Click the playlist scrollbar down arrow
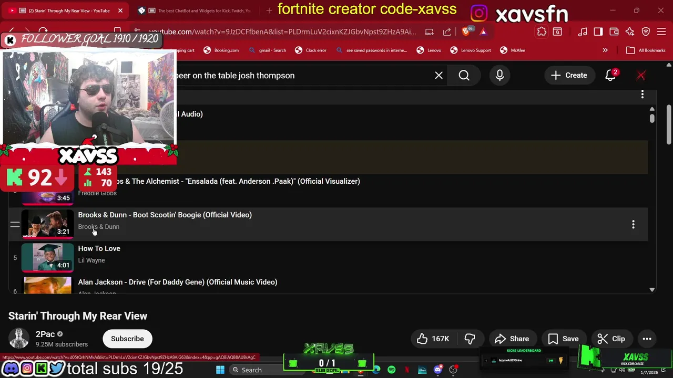The image size is (673, 378). 652,289
